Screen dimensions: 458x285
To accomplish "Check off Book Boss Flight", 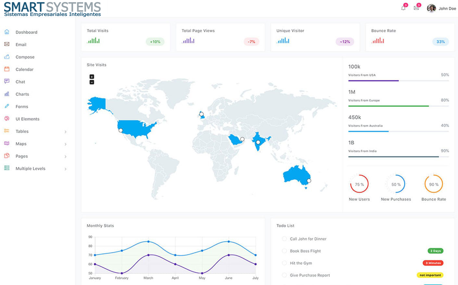I will (284, 251).
